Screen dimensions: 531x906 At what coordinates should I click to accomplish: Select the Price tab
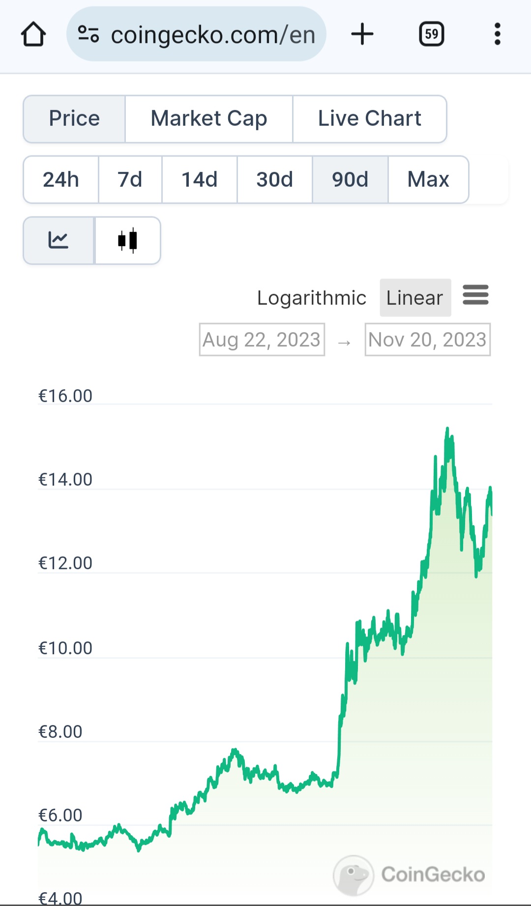tap(74, 119)
